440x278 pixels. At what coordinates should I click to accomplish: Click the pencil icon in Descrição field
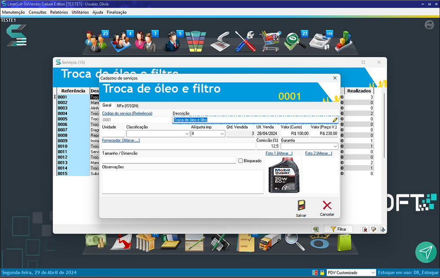(x=335, y=120)
